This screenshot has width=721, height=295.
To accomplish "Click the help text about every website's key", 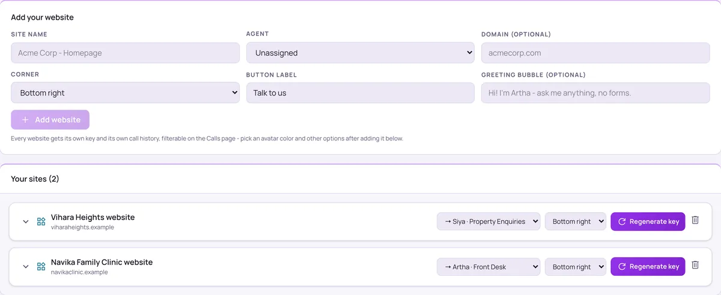I will (207, 139).
